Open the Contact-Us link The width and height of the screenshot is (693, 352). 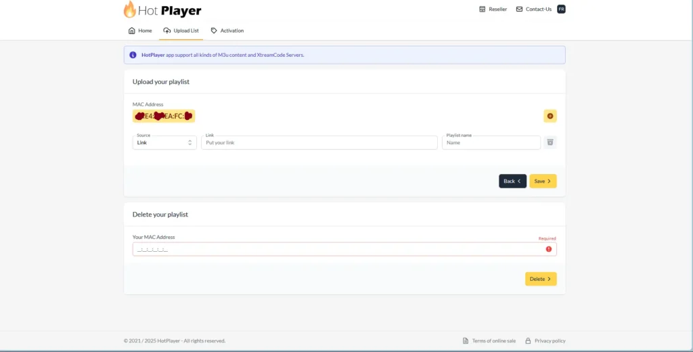[x=534, y=9]
